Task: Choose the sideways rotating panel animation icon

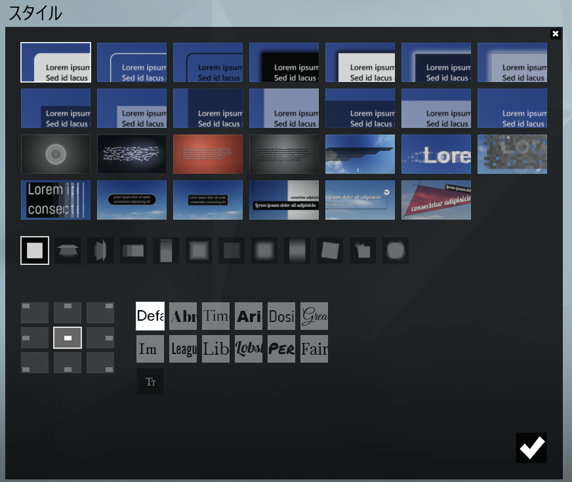Action: pyautogui.click(x=100, y=251)
